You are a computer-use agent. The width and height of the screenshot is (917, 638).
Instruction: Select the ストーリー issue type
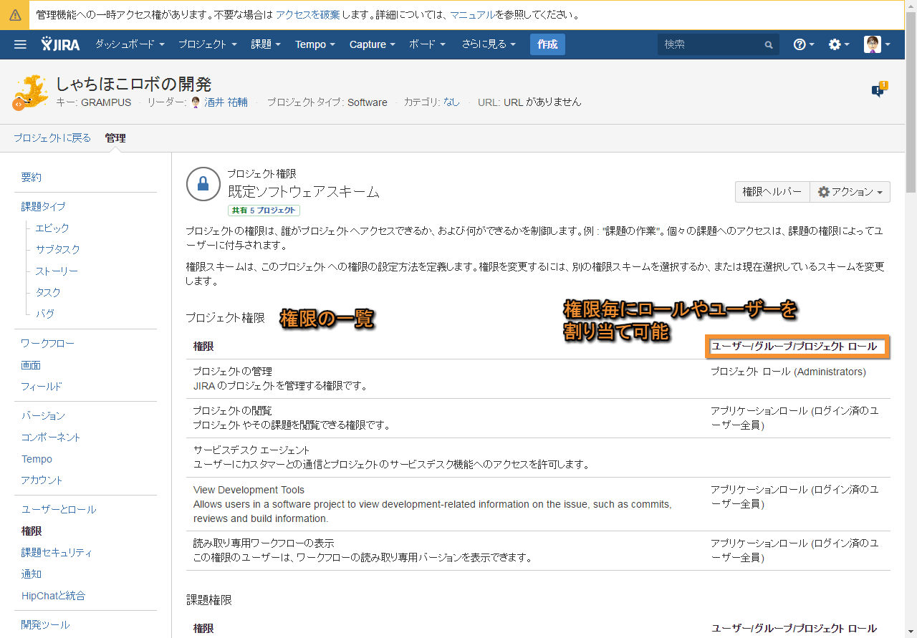(x=57, y=271)
